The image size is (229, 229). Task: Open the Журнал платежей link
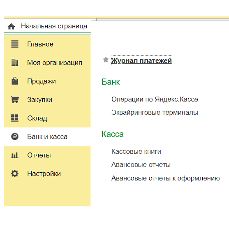141,60
